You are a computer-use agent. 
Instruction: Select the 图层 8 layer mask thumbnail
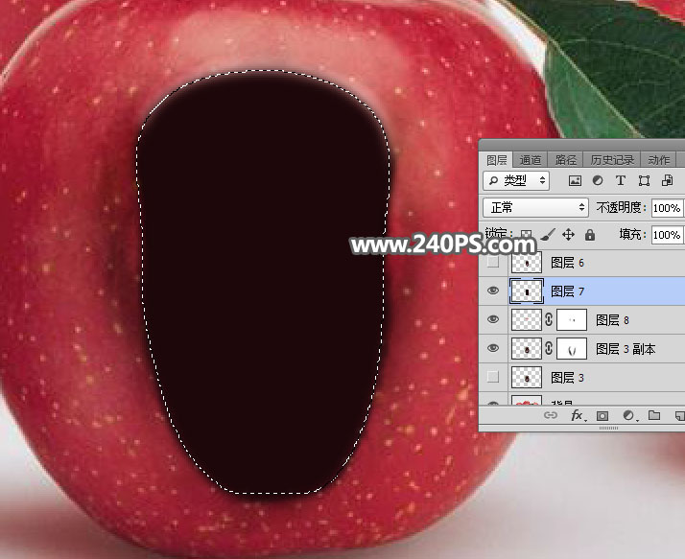(x=572, y=320)
